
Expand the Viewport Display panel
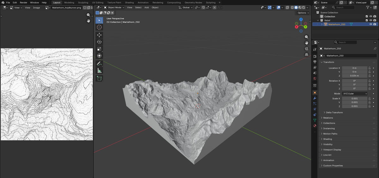click(332, 150)
